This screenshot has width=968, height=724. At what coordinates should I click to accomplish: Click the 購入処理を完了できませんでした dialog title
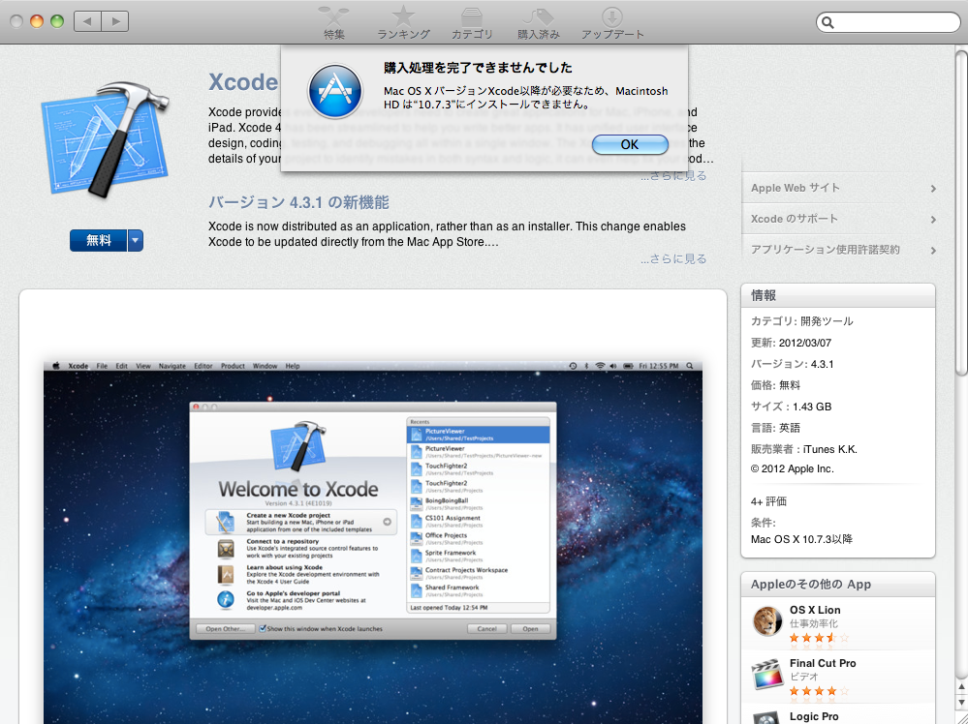[x=478, y=67]
